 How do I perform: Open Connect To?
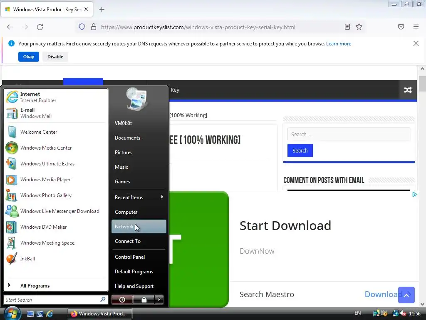tap(139, 241)
